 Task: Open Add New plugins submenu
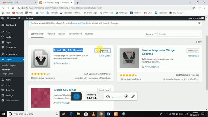pos(6,70)
